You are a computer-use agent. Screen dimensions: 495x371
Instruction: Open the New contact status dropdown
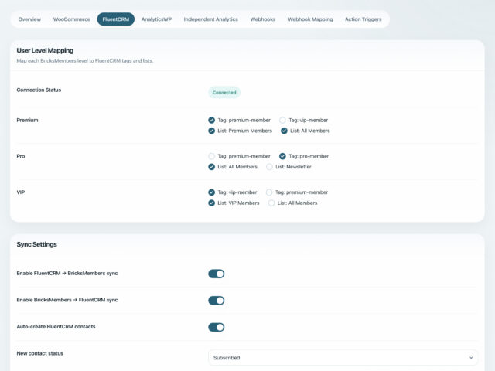tap(343, 357)
